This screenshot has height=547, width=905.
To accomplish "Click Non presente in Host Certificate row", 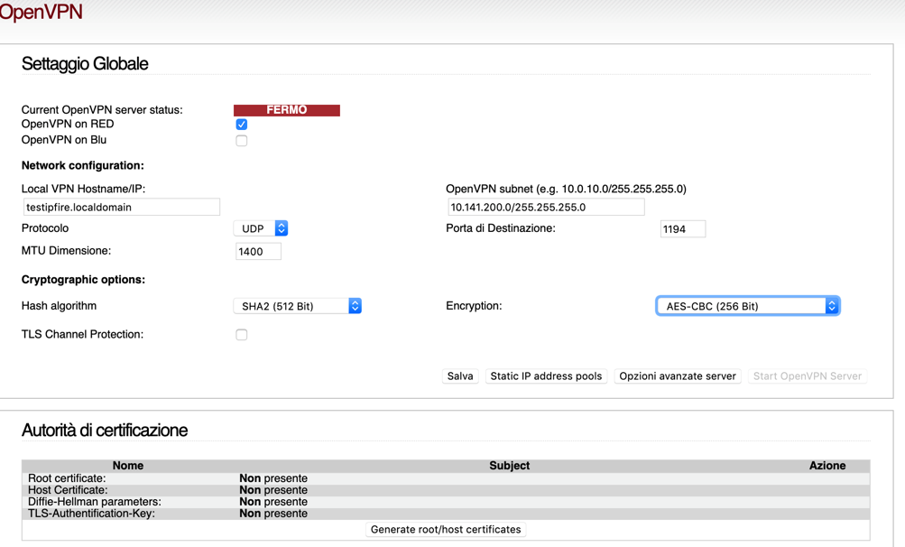I will (x=273, y=490).
